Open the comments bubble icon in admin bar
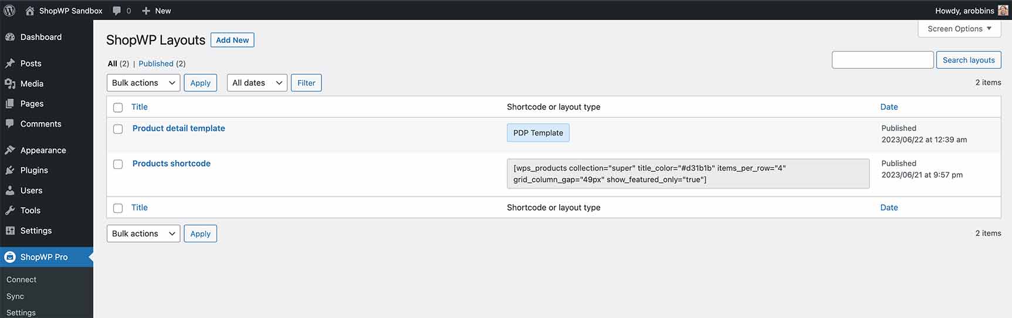This screenshot has width=1012, height=318. (117, 11)
